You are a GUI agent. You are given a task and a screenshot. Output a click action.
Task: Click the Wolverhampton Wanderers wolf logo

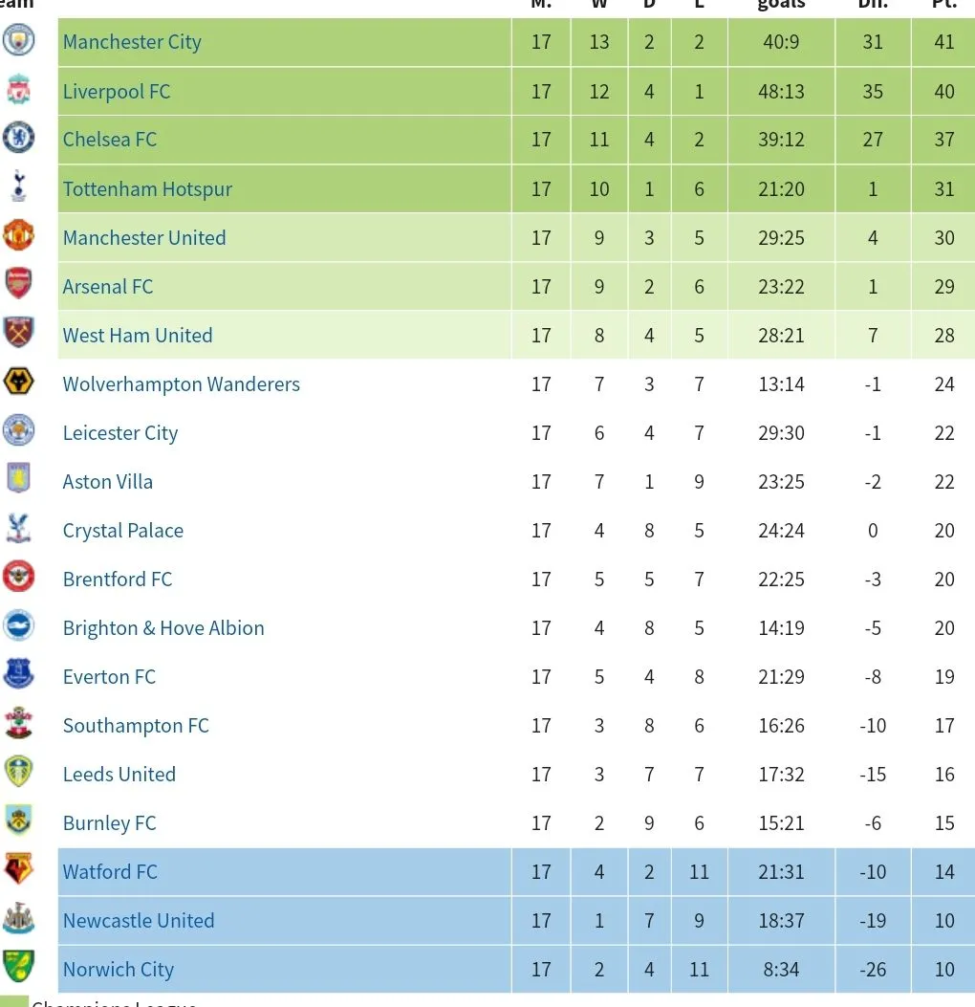(18, 383)
